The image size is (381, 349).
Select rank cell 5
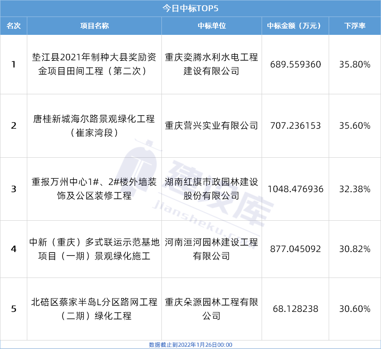13,309
